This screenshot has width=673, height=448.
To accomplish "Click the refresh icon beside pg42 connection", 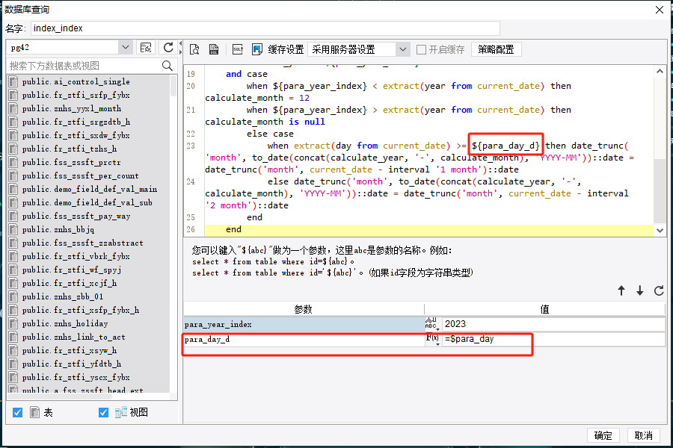I will pyautogui.click(x=168, y=47).
